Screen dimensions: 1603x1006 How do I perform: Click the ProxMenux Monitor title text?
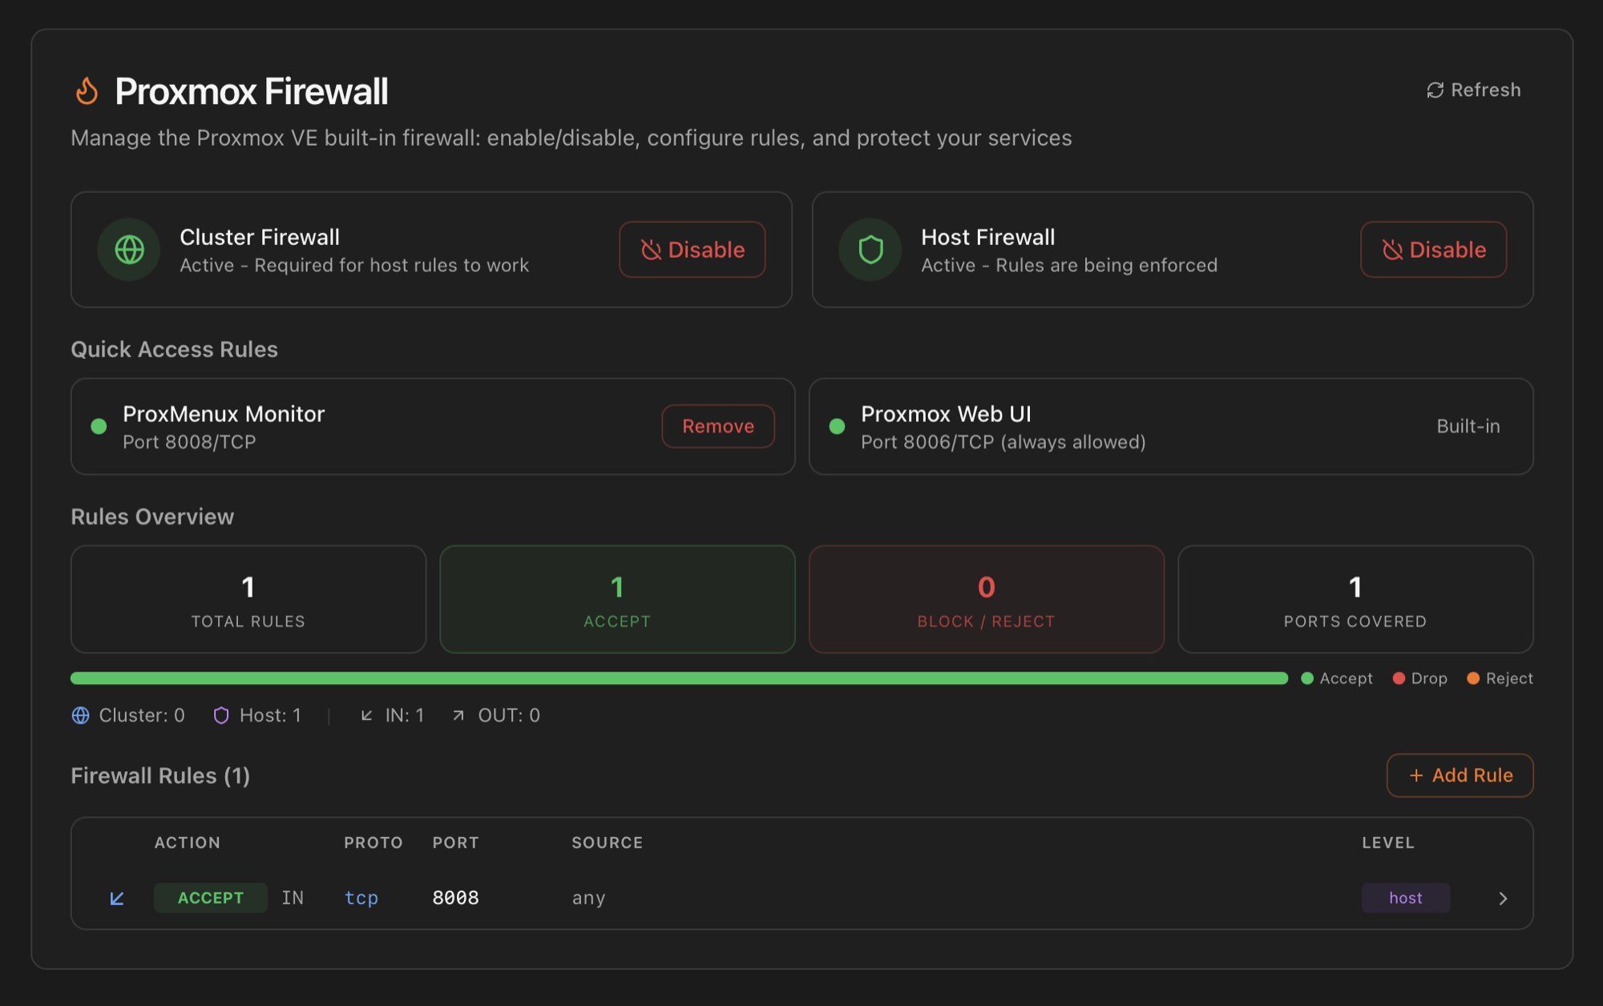point(224,414)
